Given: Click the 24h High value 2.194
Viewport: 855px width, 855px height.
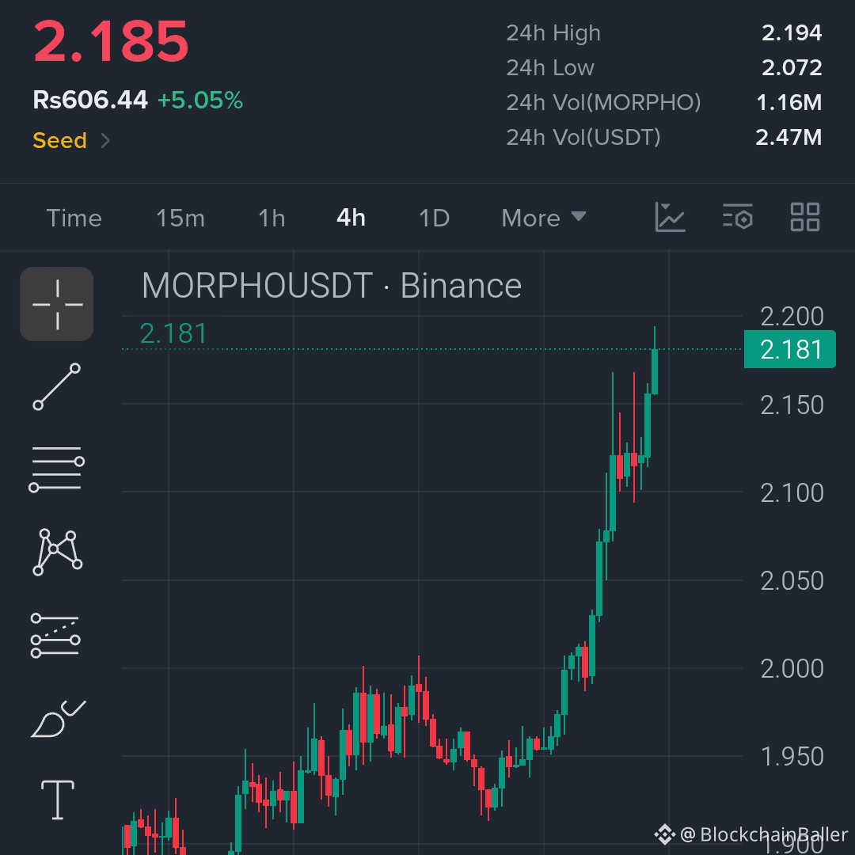Looking at the screenshot, I should pos(791,32).
